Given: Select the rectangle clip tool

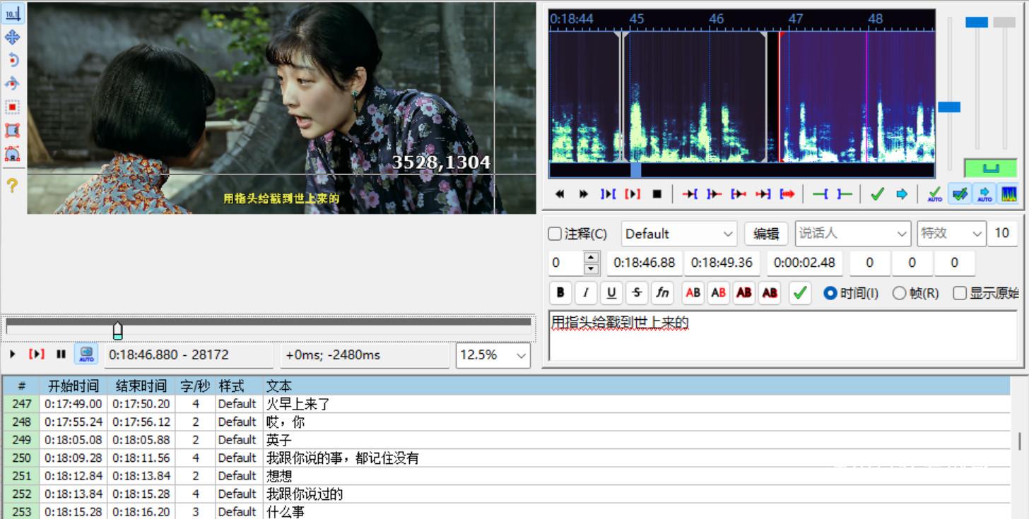Looking at the screenshot, I should 12,130.
